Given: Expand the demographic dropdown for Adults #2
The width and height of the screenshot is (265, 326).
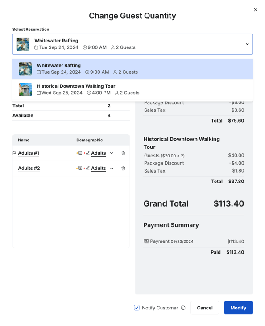Looking at the screenshot, I should (x=112, y=169).
